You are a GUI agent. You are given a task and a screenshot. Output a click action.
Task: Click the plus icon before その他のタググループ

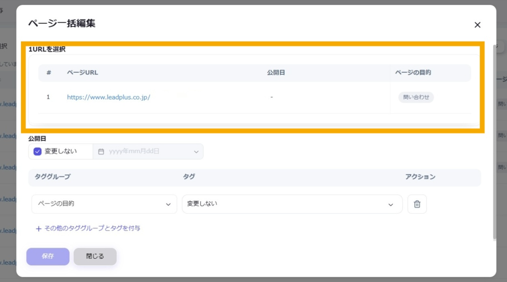click(x=39, y=229)
